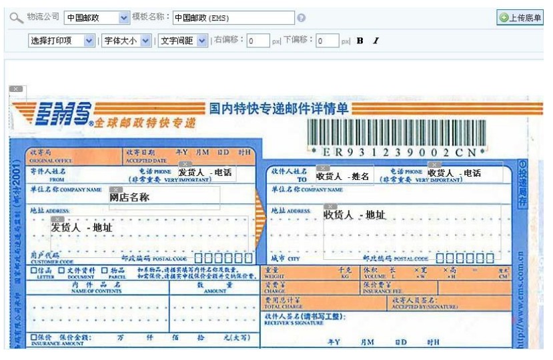Click the 下偏移 input field
This screenshot has width=553, height=360.
pyautogui.click(x=328, y=41)
